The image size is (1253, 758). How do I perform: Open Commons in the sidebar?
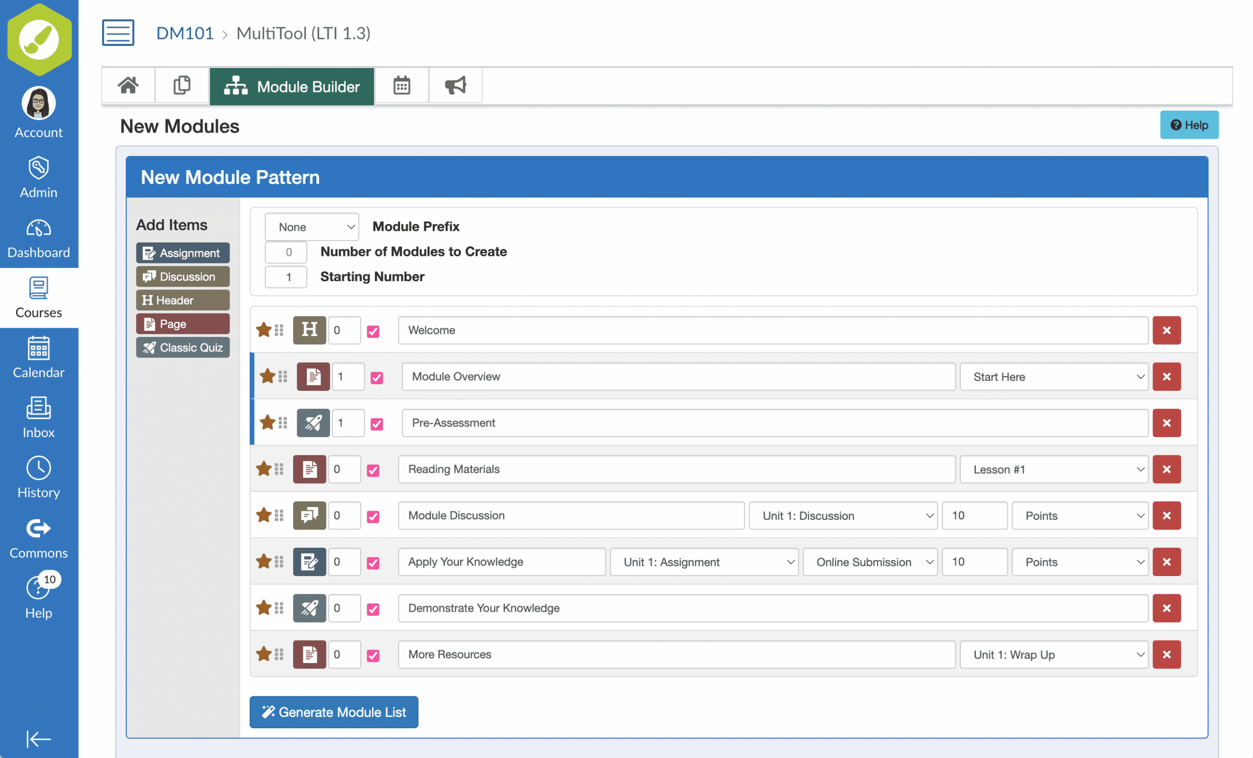click(39, 538)
